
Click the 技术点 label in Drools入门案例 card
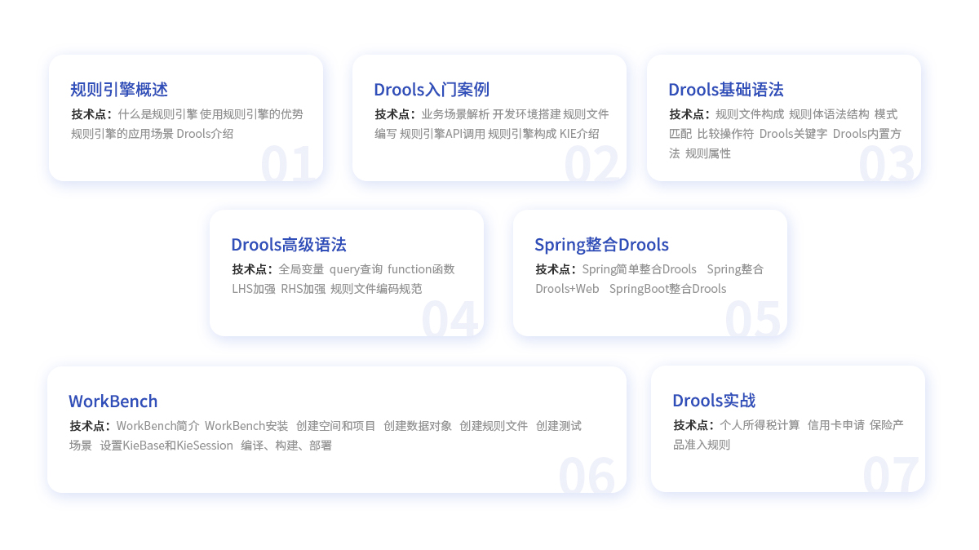coord(396,114)
